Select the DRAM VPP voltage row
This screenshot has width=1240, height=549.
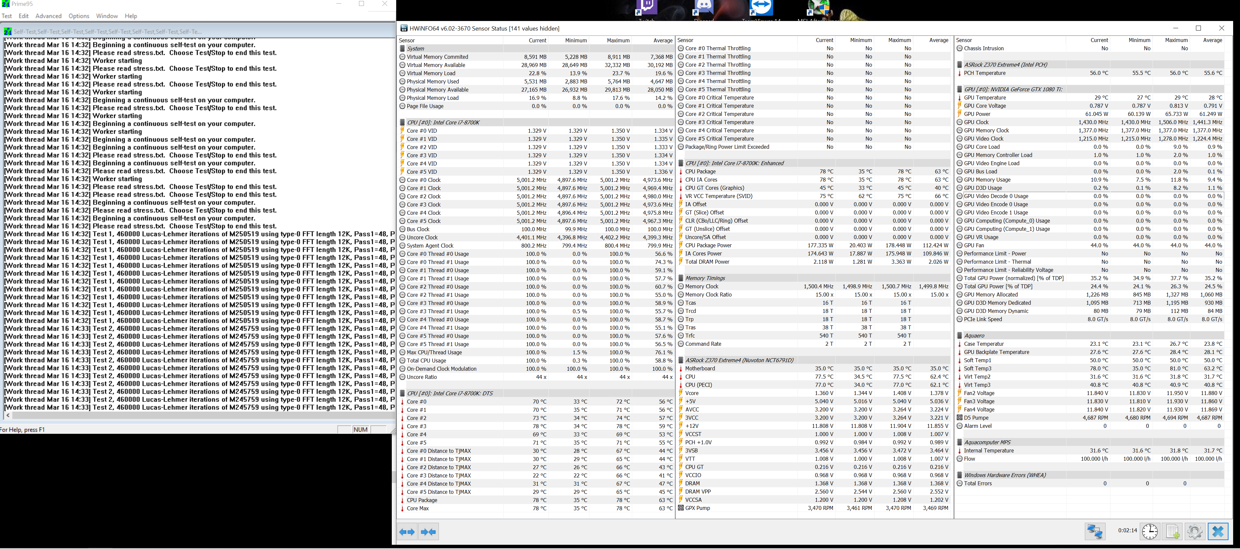coord(814,491)
